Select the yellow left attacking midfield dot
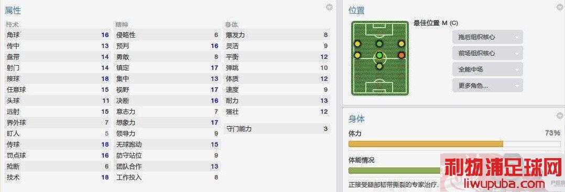565x192 pixels. [x=357, y=44]
